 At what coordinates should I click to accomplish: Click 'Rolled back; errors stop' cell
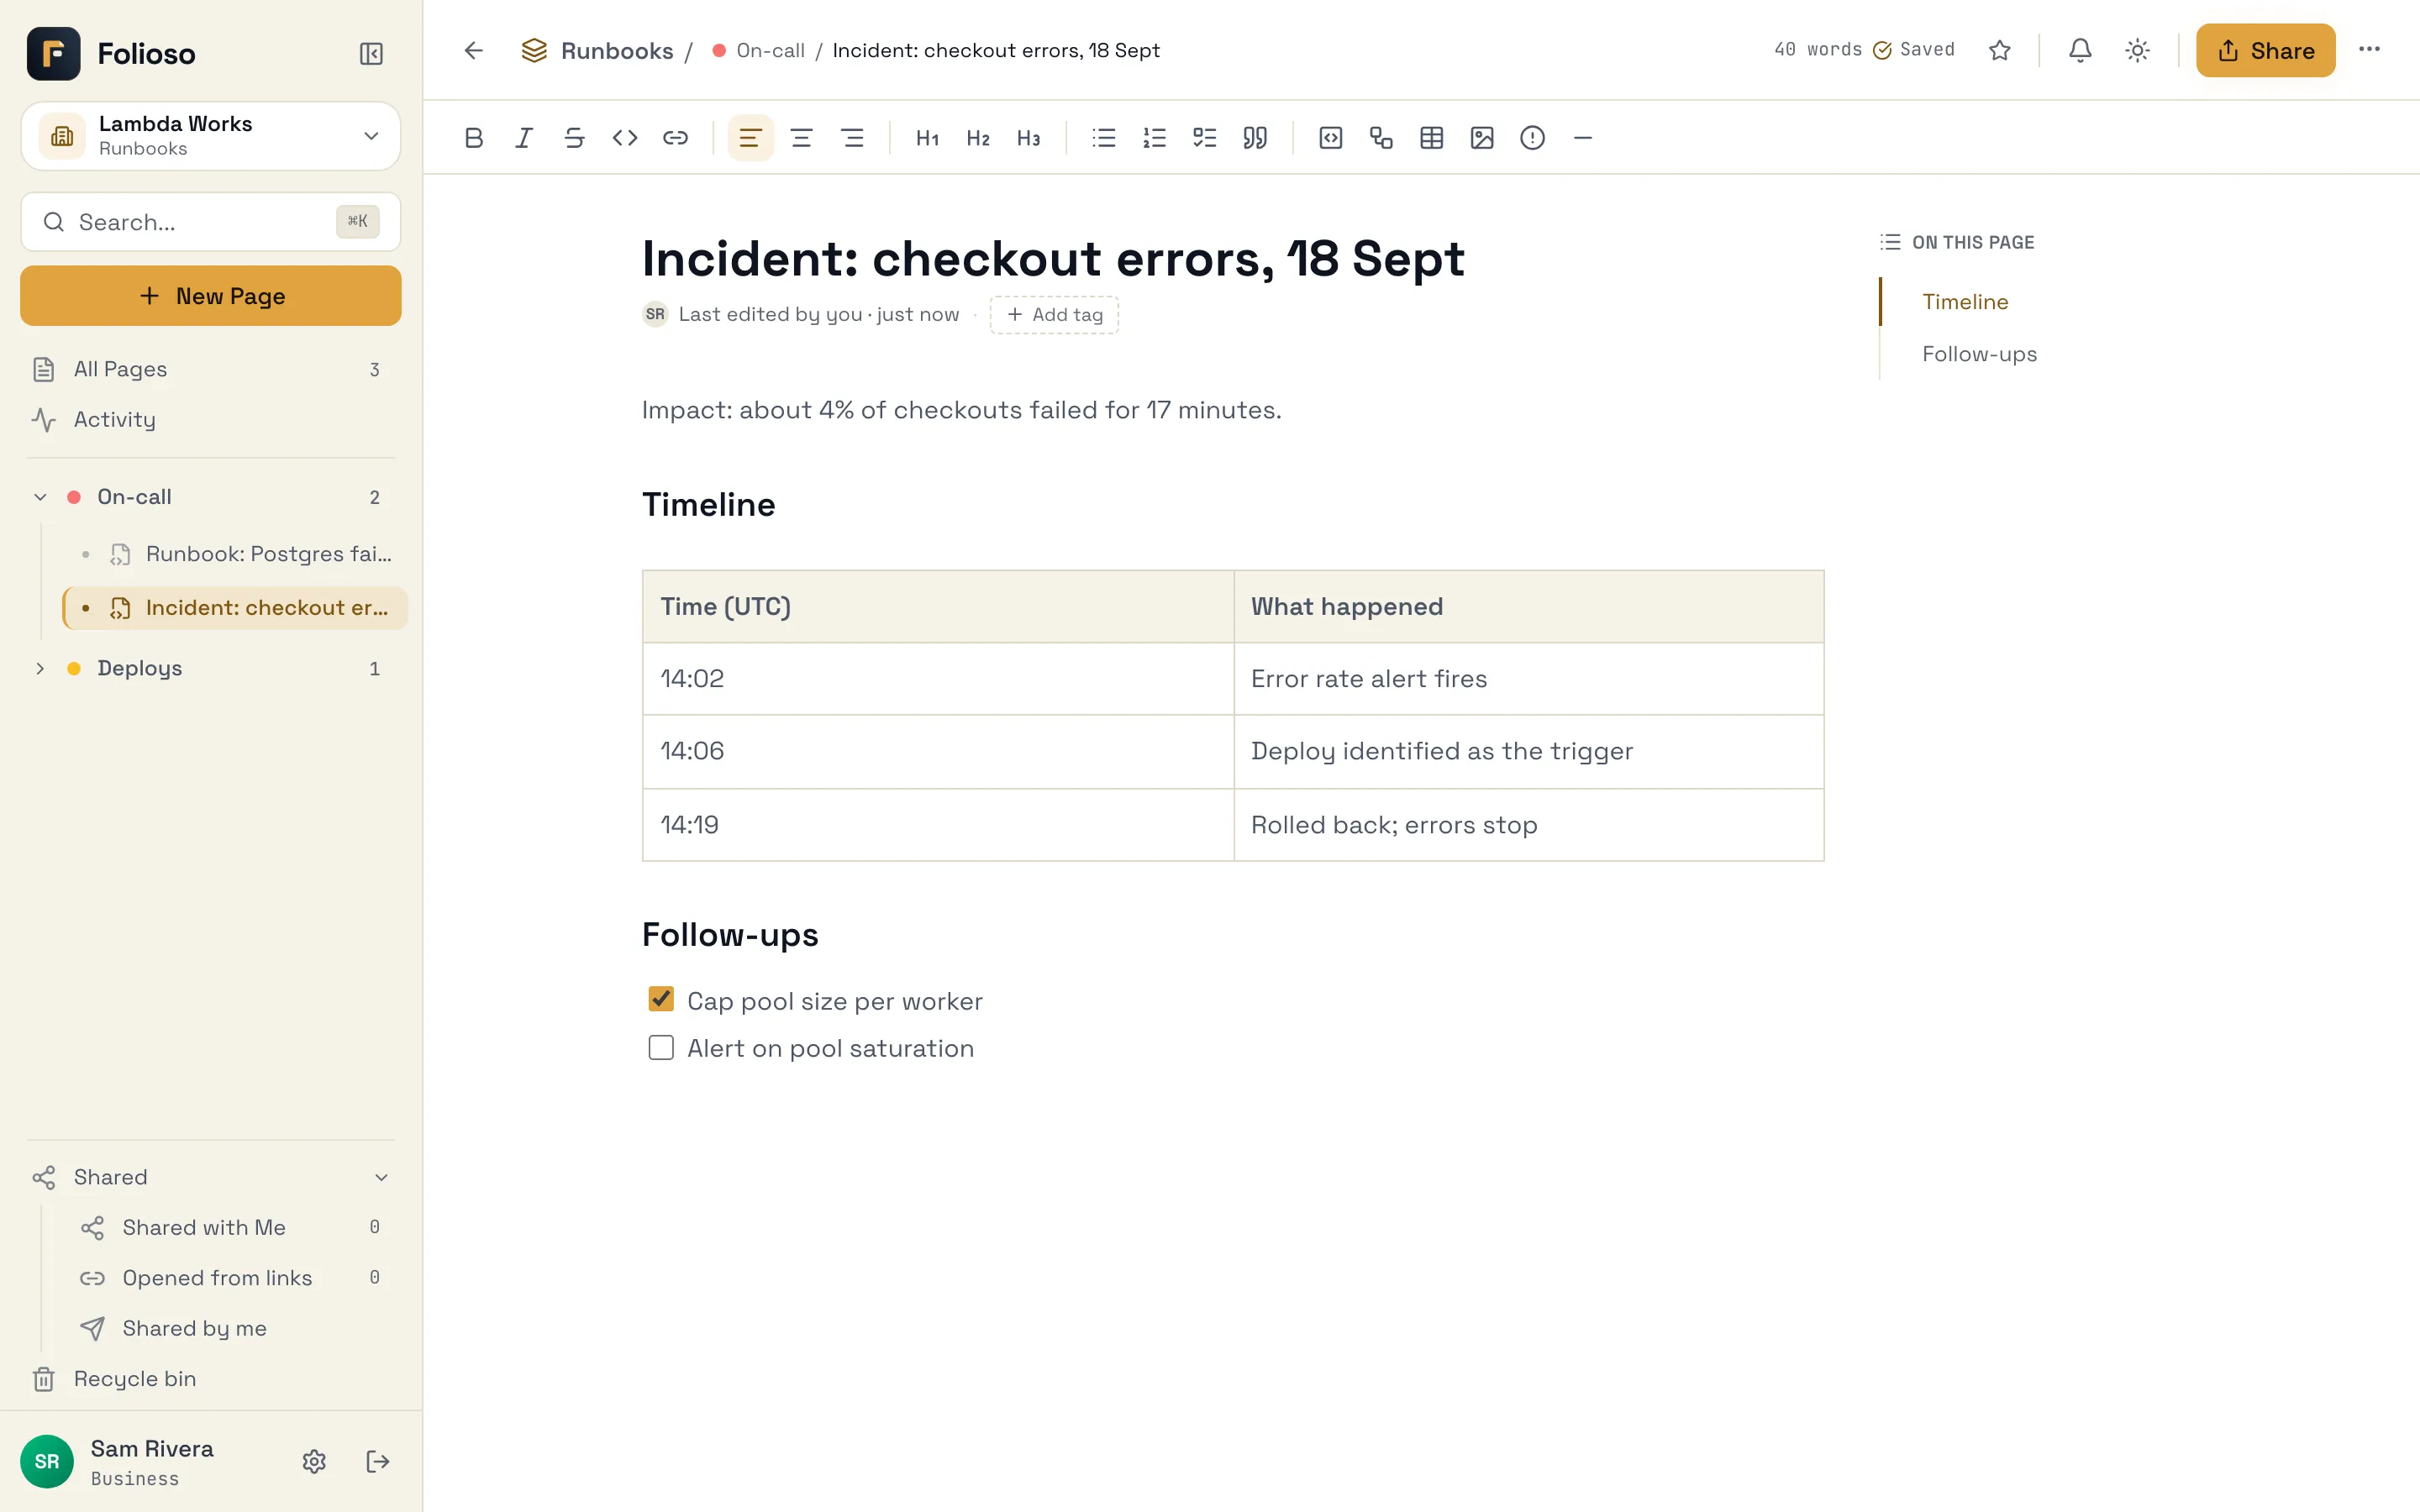[1529, 824]
